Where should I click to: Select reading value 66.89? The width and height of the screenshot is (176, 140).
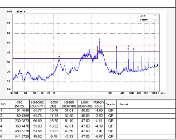(x=37, y=121)
